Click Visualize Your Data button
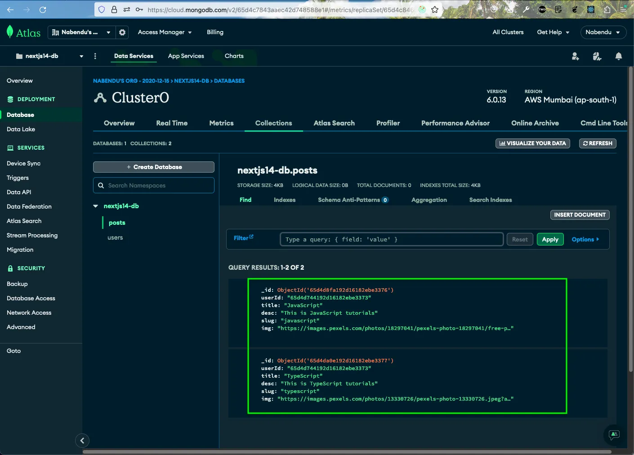 point(533,143)
